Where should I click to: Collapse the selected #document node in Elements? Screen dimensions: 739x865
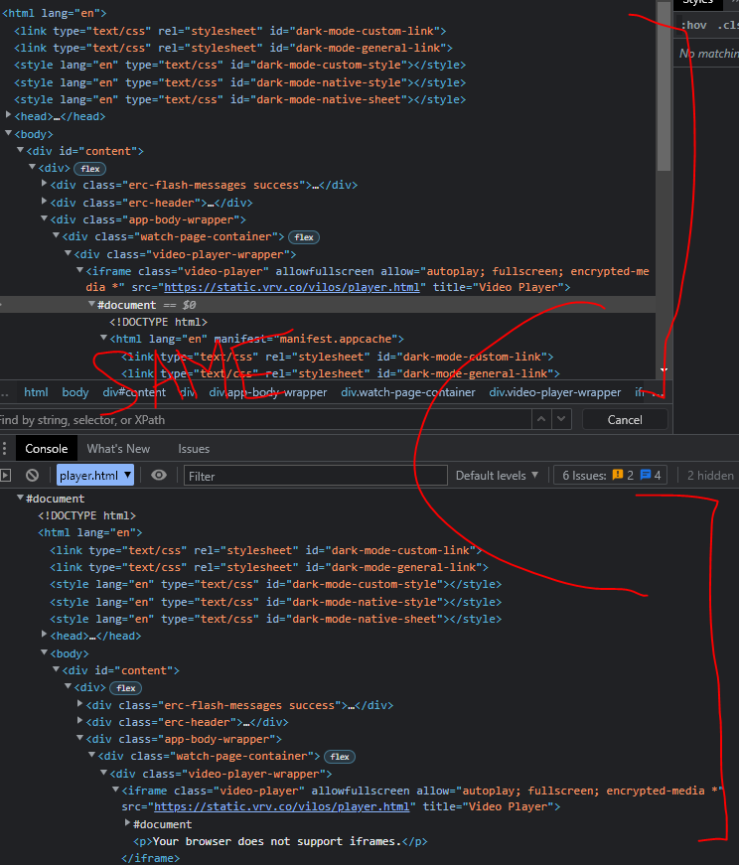(x=91, y=304)
